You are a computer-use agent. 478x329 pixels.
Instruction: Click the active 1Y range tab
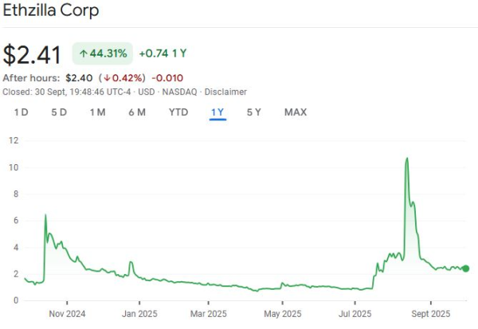(x=217, y=112)
